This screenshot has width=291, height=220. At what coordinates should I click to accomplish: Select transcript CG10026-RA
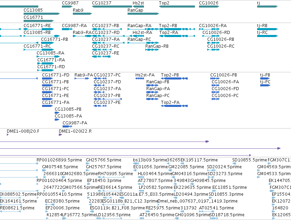(213, 25)
